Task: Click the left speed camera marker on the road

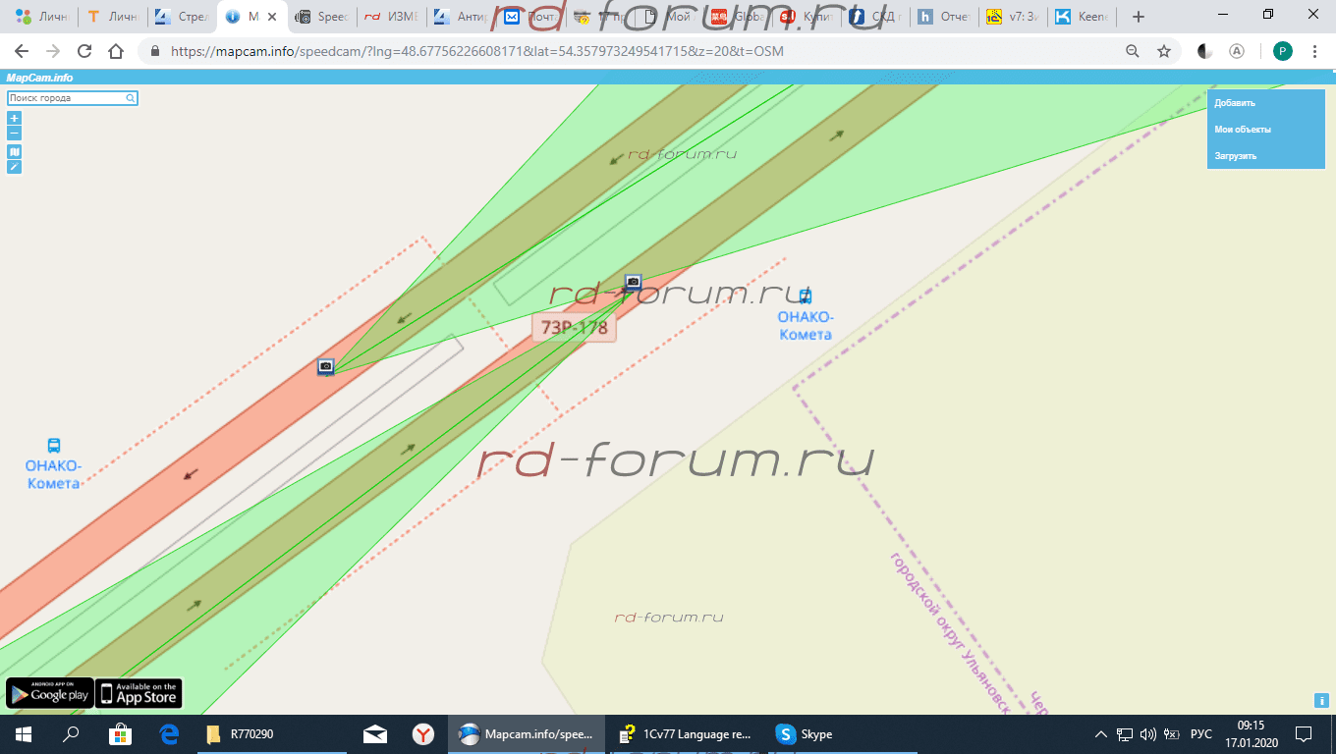Action: (326, 366)
